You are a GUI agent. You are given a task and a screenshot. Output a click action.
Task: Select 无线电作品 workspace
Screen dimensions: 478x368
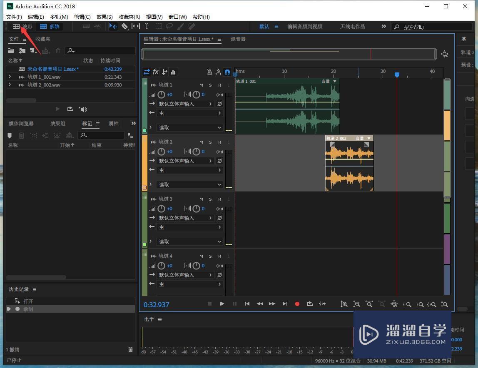tap(352, 27)
